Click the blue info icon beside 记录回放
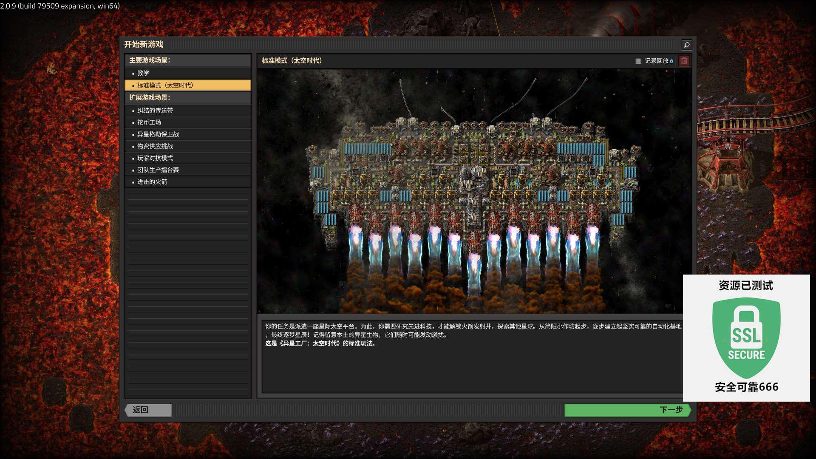The image size is (816, 459). point(671,61)
